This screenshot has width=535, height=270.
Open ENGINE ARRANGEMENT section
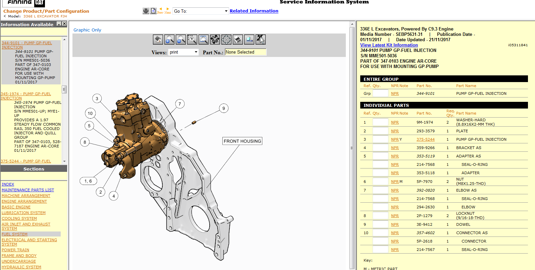point(24,201)
